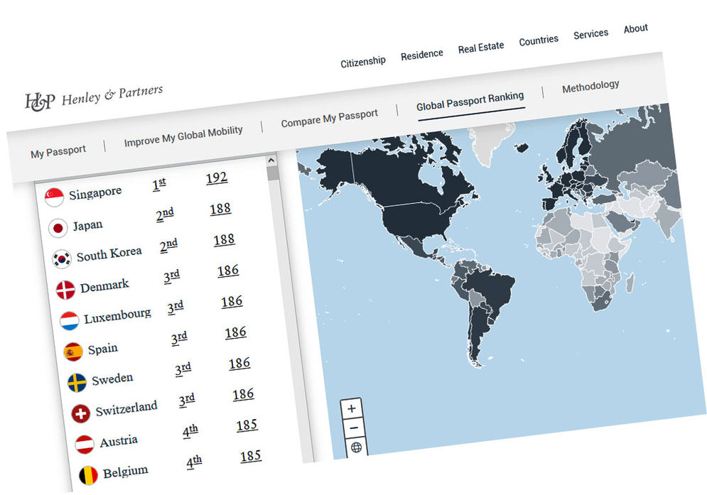Open the Countries menu
This screenshot has width=707, height=495.
click(538, 40)
